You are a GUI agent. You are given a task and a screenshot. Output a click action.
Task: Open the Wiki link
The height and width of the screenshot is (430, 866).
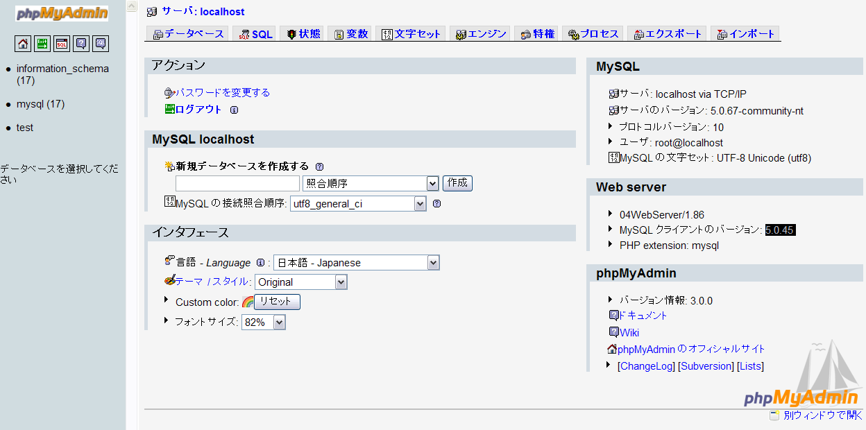629,332
